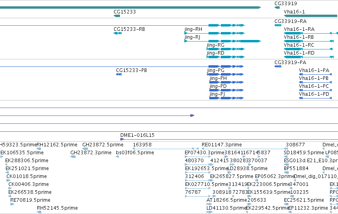338x214 pixels.
Task: Select the SD18459.5prime EST label
Action: pos(304,153)
